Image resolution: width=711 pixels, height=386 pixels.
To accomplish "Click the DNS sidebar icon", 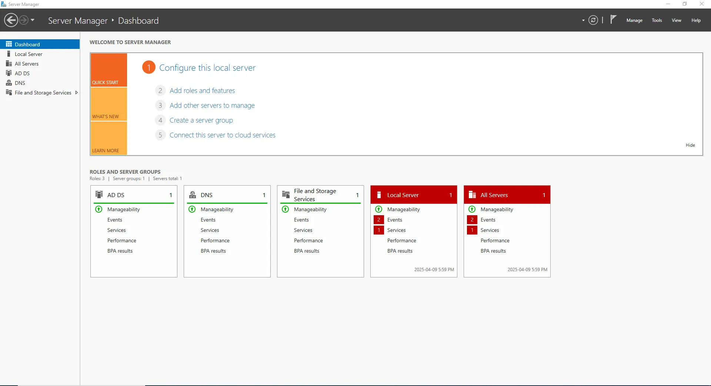I will (9, 83).
